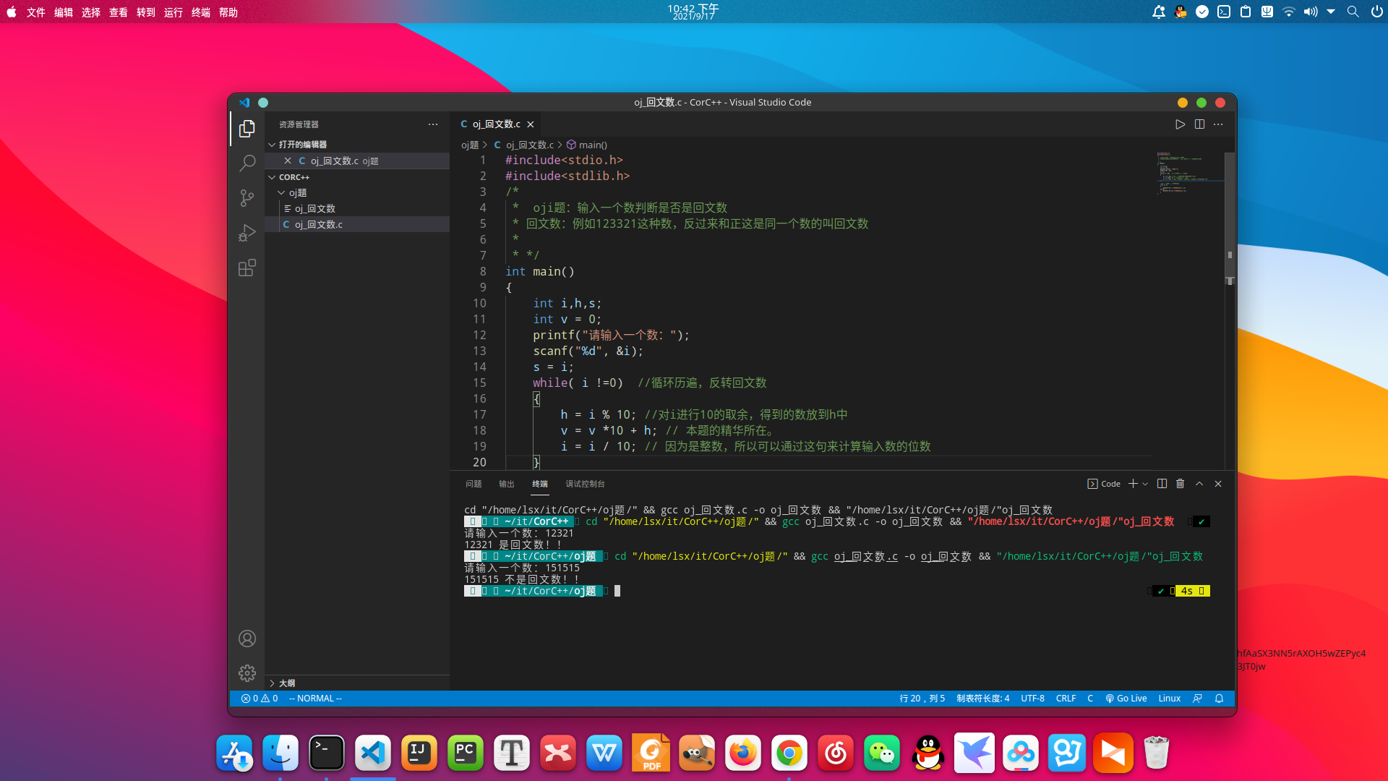The width and height of the screenshot is (1388, 781).
Task: Open the volume control in menu bar
Action: (x=1310, y=12)
